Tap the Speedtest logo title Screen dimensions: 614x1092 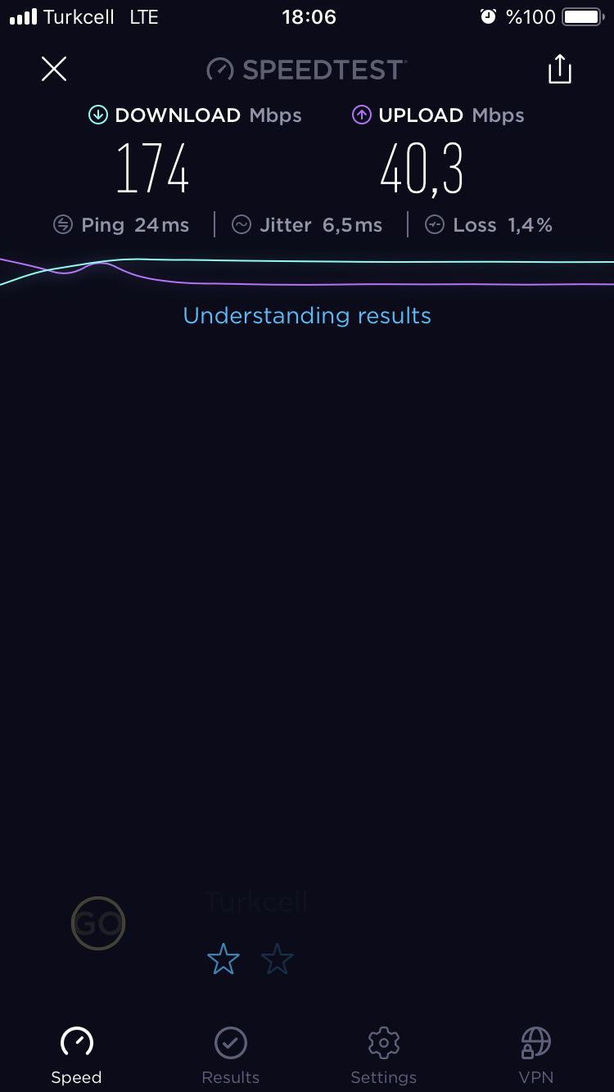click(x=306, y=70)
